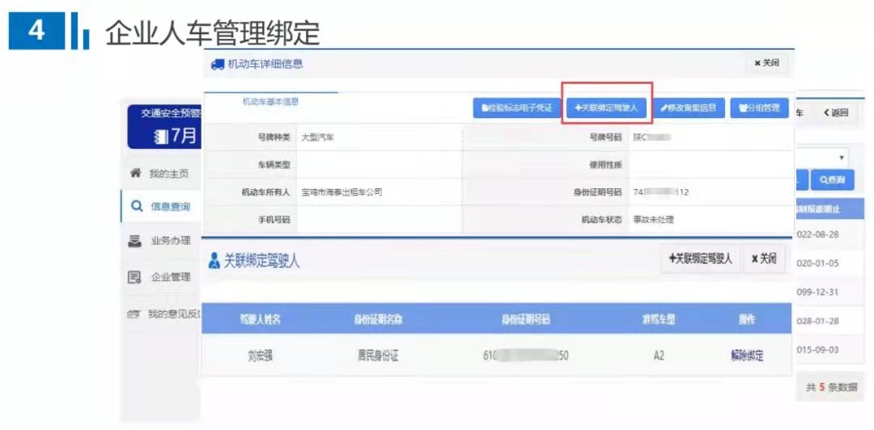874x430 pixels.
Task: Click A2 准驾车型 cell
Action: point(658,356)
